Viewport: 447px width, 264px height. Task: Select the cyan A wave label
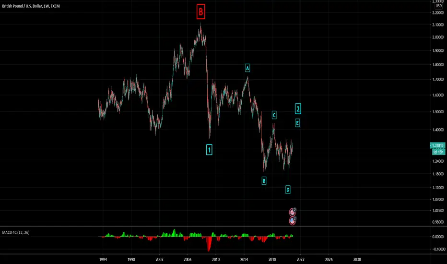coord(247,68)
